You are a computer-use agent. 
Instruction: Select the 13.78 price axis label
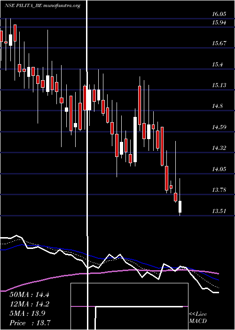(219, 190)
